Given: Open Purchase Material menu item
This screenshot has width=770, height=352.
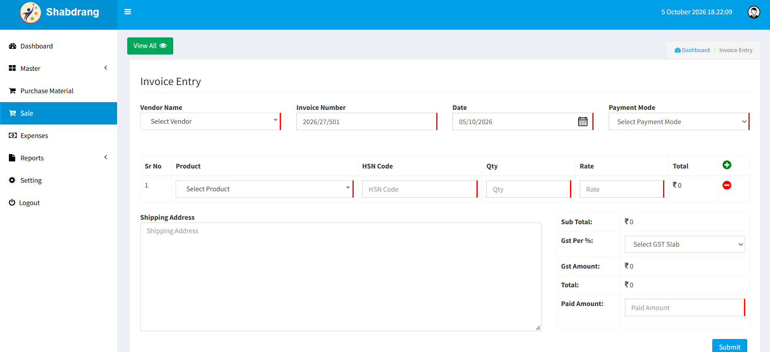Looking at the screenshot, I should (59, 91).
